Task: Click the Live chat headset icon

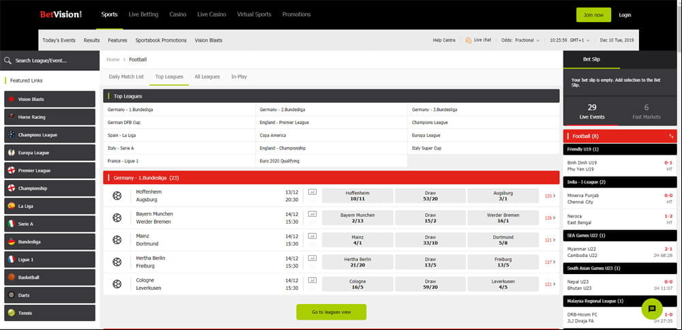Action: click(469, 40)
